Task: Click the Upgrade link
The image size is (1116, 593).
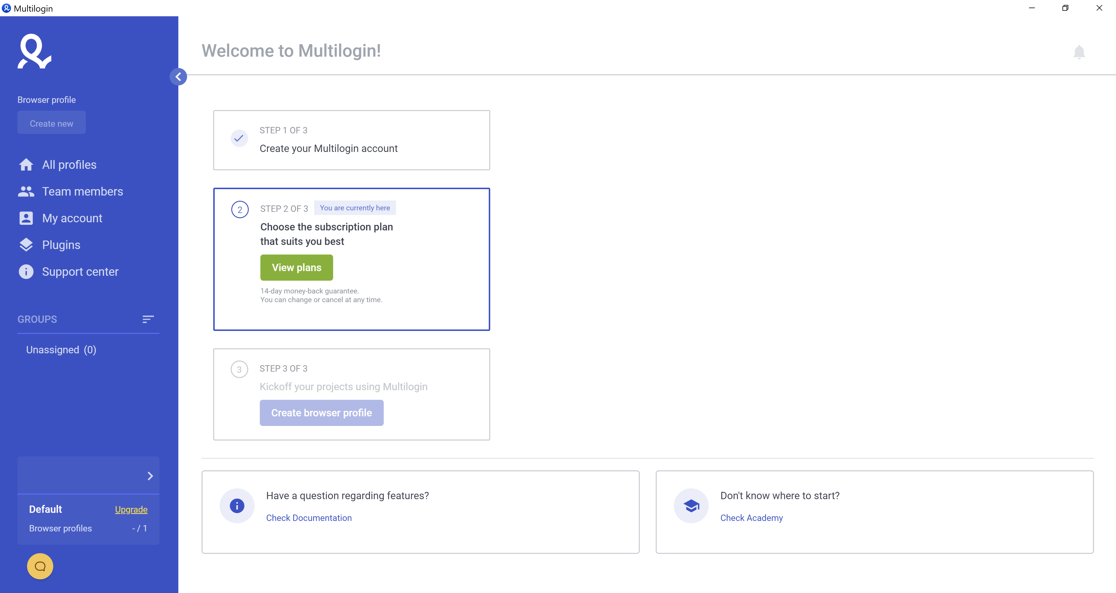Action: [x=131, y=510]
